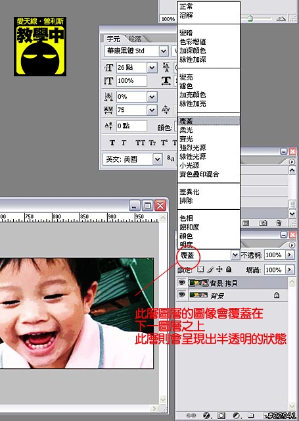Toggle superscript style

coord(164,143)
